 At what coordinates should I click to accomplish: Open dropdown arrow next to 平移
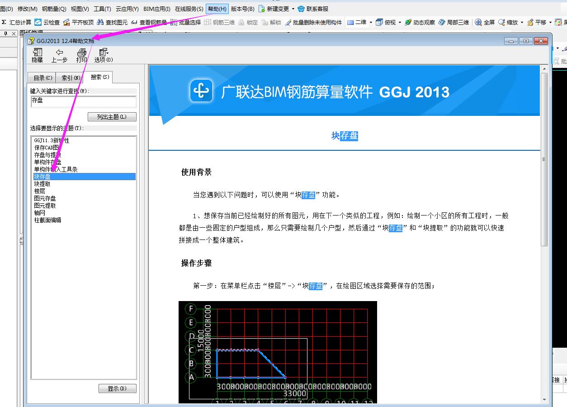550,22
